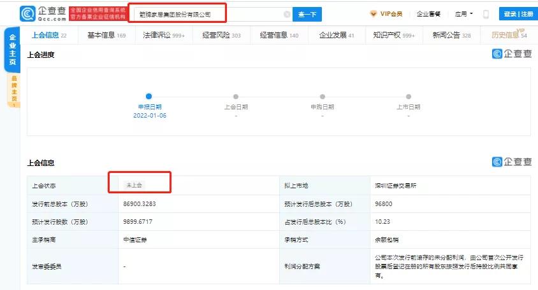Expand the 应用 dropdown menu
Image resolution: width=538 pixels, height=290 pixels.
[x=463, y=14]
